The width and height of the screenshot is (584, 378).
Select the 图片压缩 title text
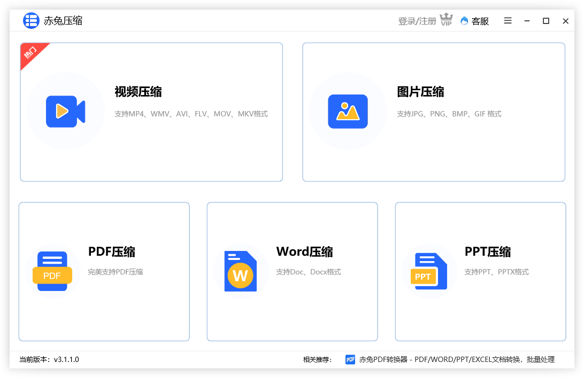pos(420,92)
